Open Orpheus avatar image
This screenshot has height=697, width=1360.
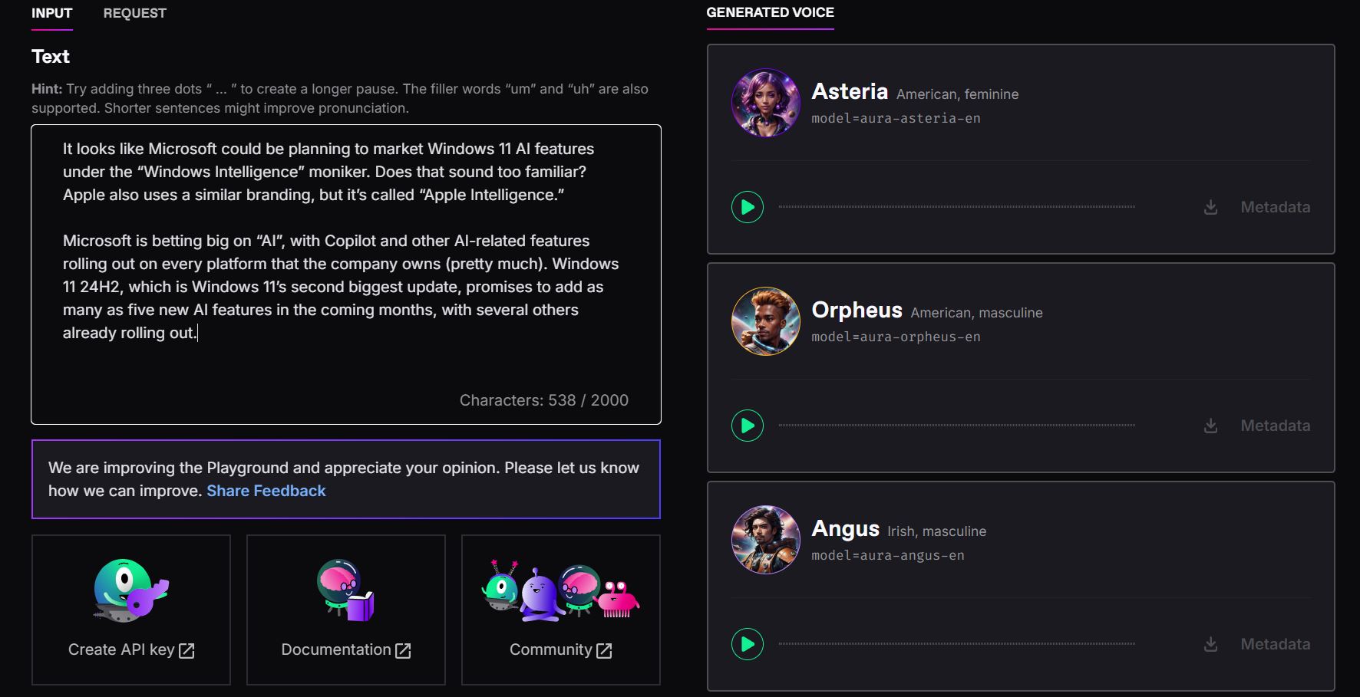click(x=766, y=321)
